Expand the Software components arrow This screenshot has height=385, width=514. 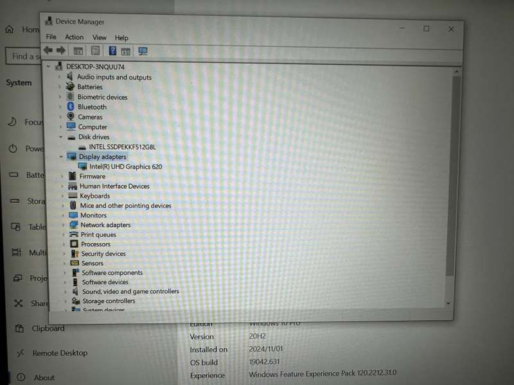(65, 272)
